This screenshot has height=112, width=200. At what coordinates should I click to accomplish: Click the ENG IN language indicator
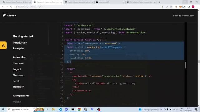coord(181,109)
